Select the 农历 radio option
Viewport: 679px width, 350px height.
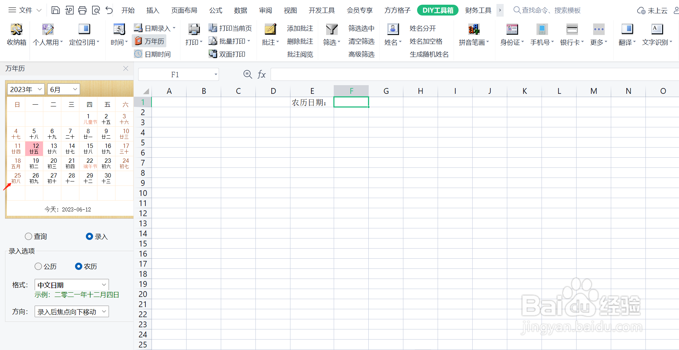tap(78, 266)
